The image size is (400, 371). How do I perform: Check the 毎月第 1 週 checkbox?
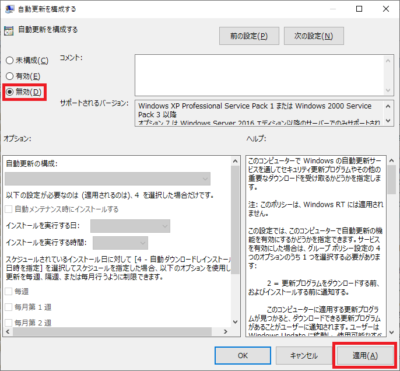pyautogui.click(x=8, y=307)
